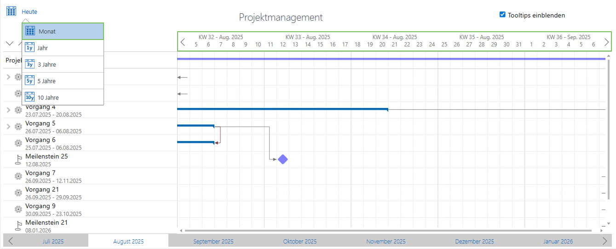Click the Vorgang 6 blue Gantt bar
Screen dimensions: 616x249
click(x=196, y=142)
